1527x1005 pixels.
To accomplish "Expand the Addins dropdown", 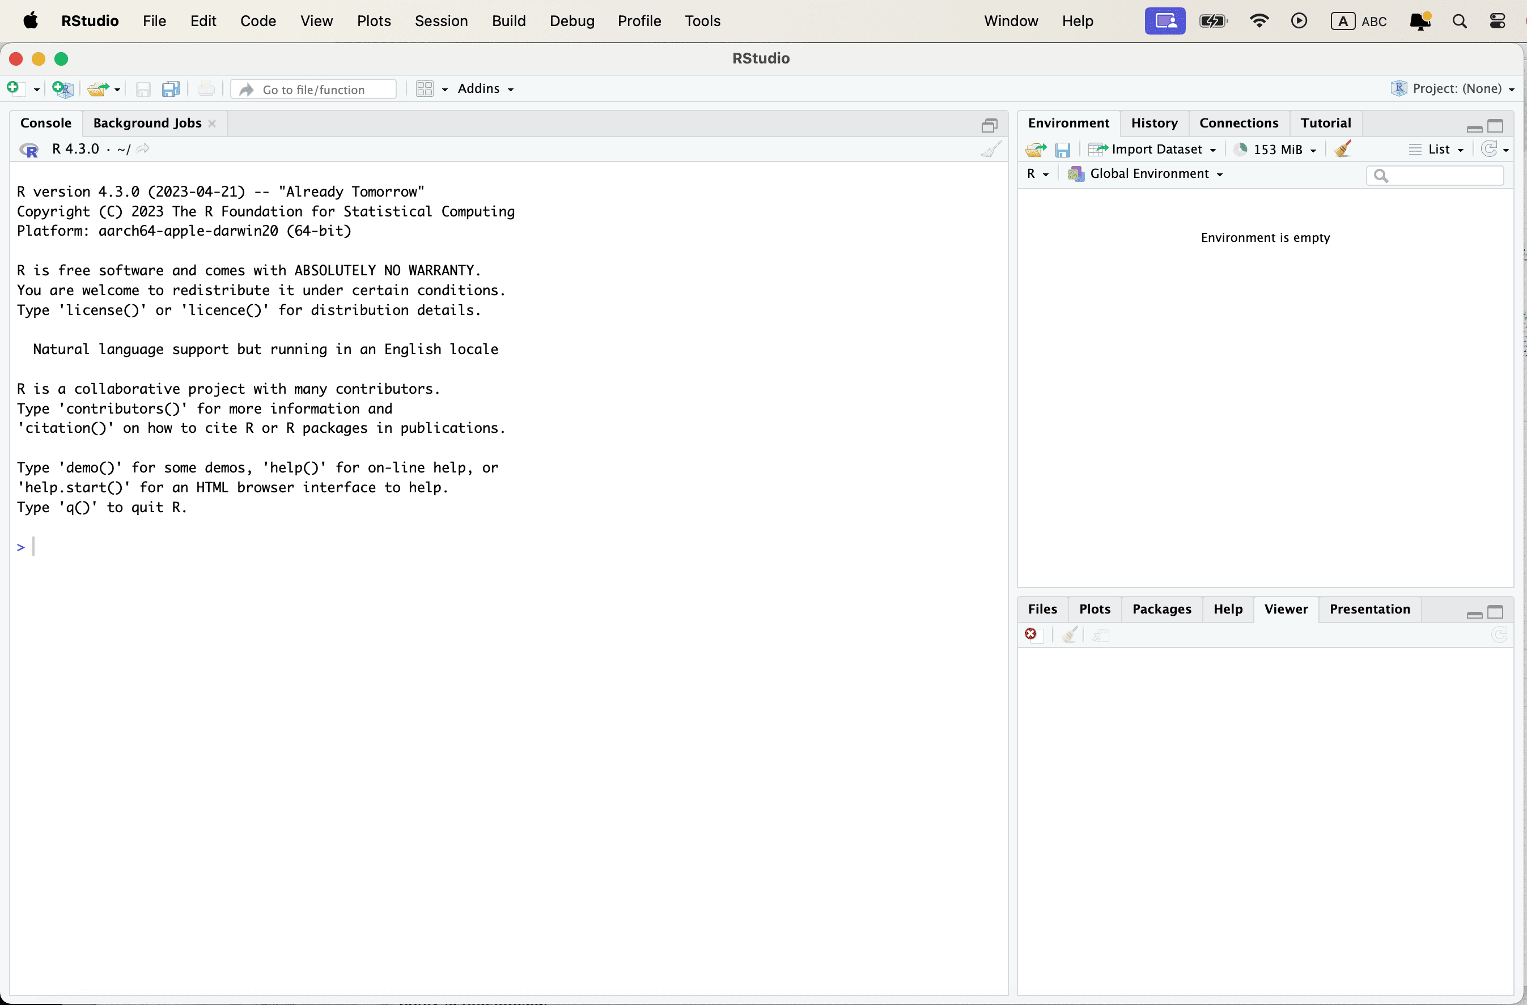I will 486,88.
